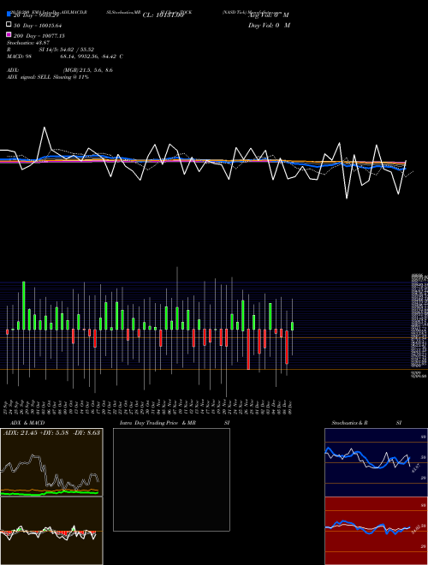Click the 'Avg Vol: 0 M' label
The width and height of the screenshot is (428, 565).
click(x=269, y=15)
